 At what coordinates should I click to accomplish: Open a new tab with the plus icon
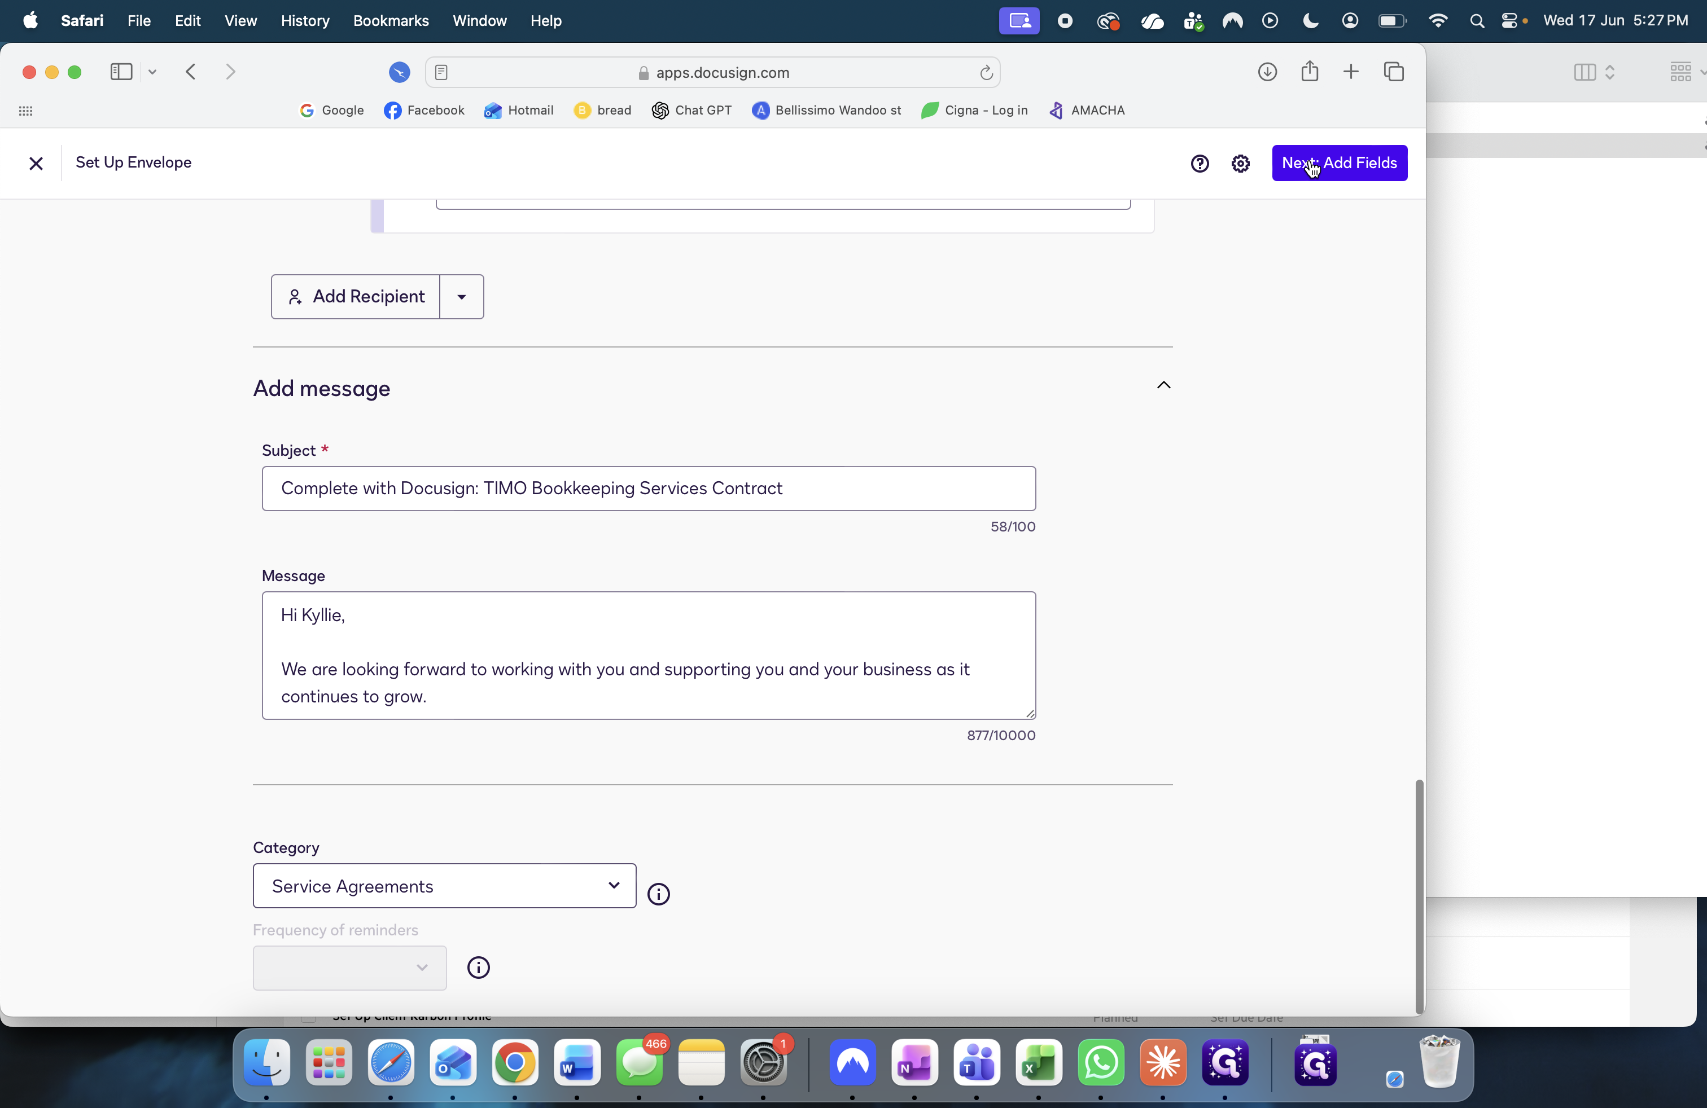(1351, 72)
